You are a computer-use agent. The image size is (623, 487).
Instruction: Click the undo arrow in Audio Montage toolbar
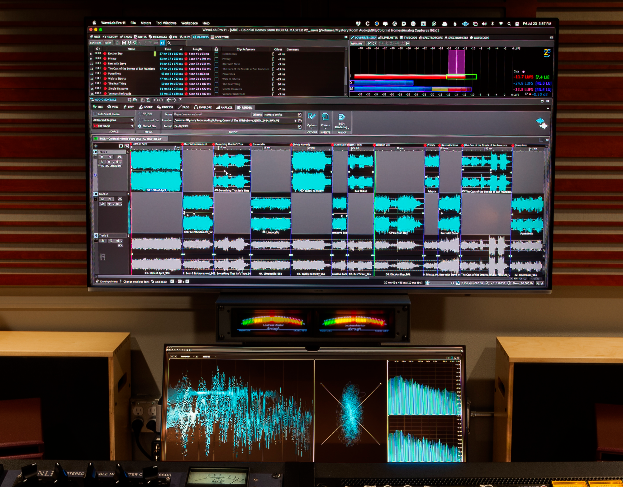pyautogui.click(x=156, y=100)
